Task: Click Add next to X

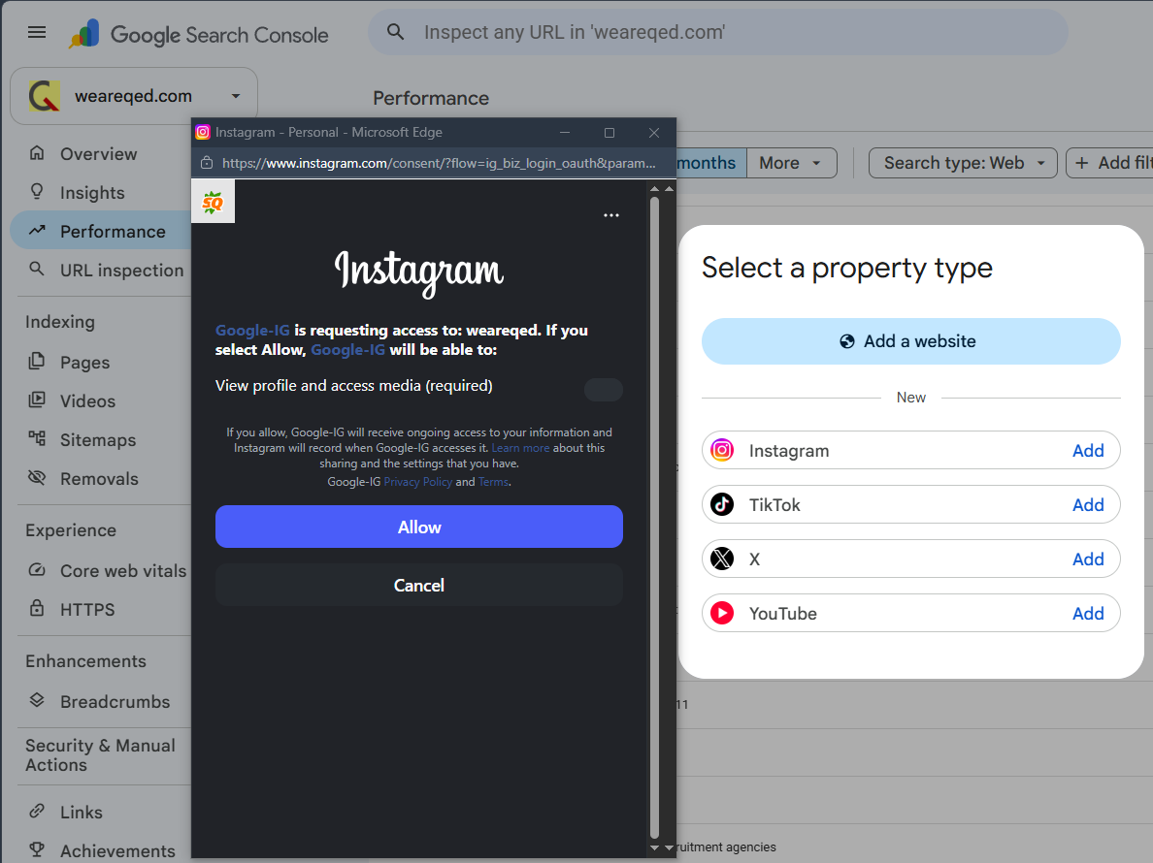Action: tap(1088, 559)
